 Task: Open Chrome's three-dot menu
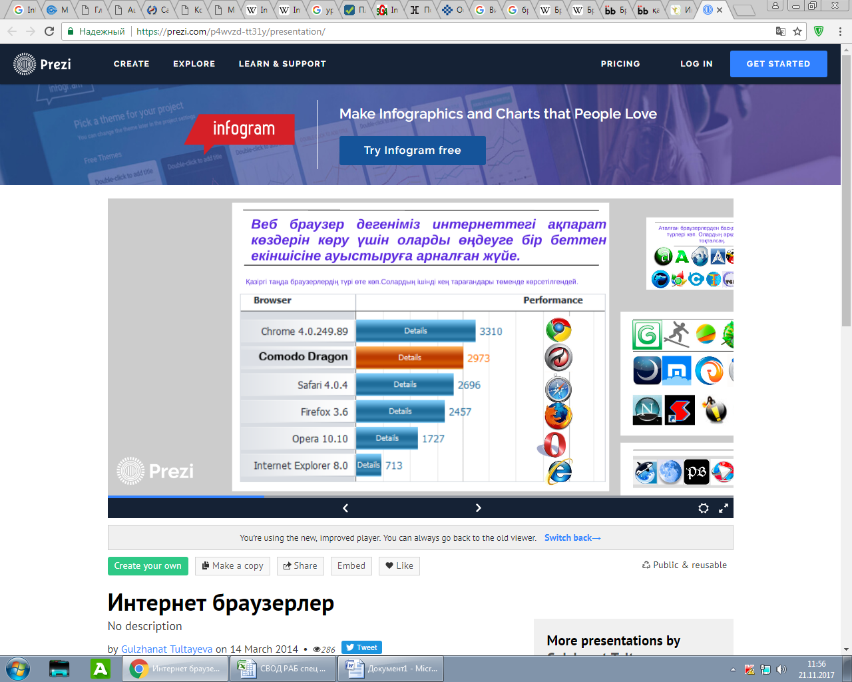[840, 31]
